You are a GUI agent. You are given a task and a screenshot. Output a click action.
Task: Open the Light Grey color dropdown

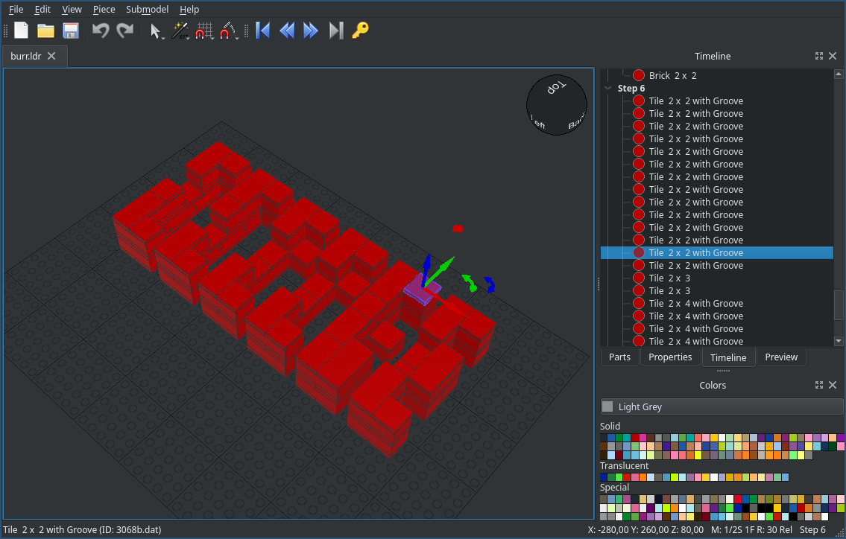coord(722,406)
